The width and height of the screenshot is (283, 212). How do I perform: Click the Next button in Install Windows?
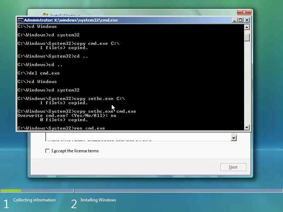[233, 167]
